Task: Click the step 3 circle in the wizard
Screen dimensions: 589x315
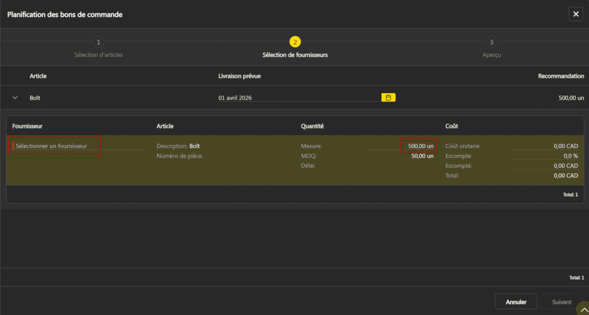Action: (491, 42)
